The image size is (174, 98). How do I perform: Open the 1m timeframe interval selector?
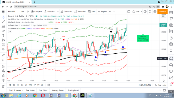(23, 11)
